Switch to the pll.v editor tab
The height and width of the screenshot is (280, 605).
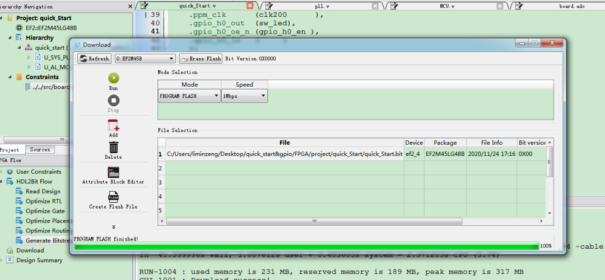(x=323, y=6)
